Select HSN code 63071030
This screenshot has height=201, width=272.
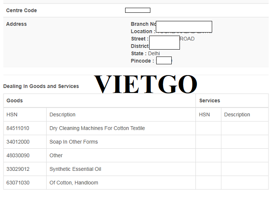(x=18, y=183)
